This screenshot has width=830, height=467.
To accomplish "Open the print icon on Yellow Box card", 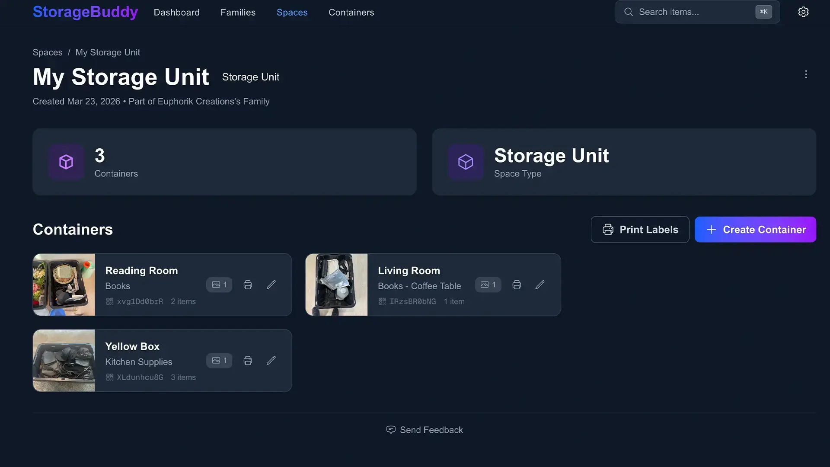I will 248,360.
